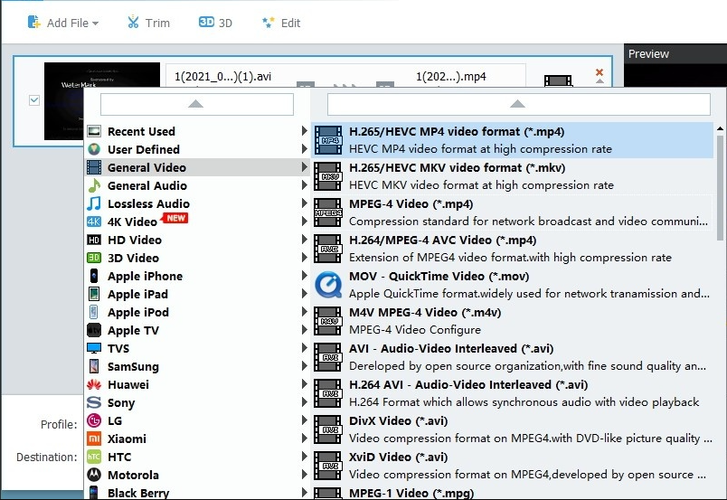This screenshot has height=500, width=727.
Task: Click the Apple TV icon
Action: [94, 330]
